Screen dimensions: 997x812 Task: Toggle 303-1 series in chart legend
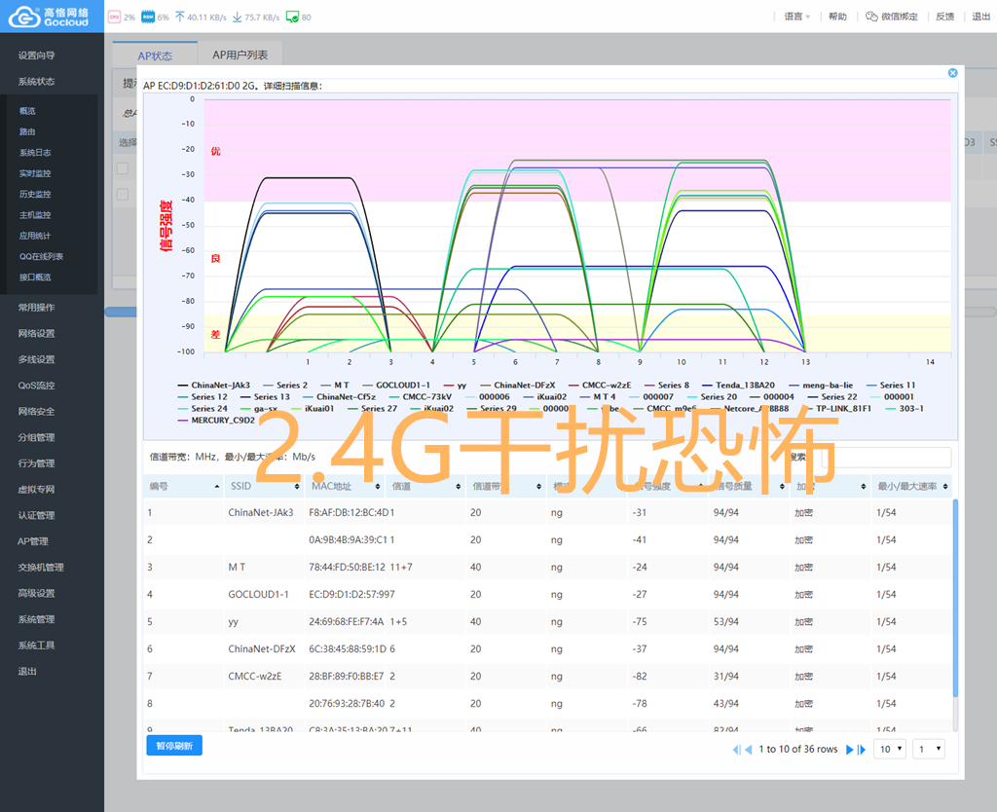905,409
